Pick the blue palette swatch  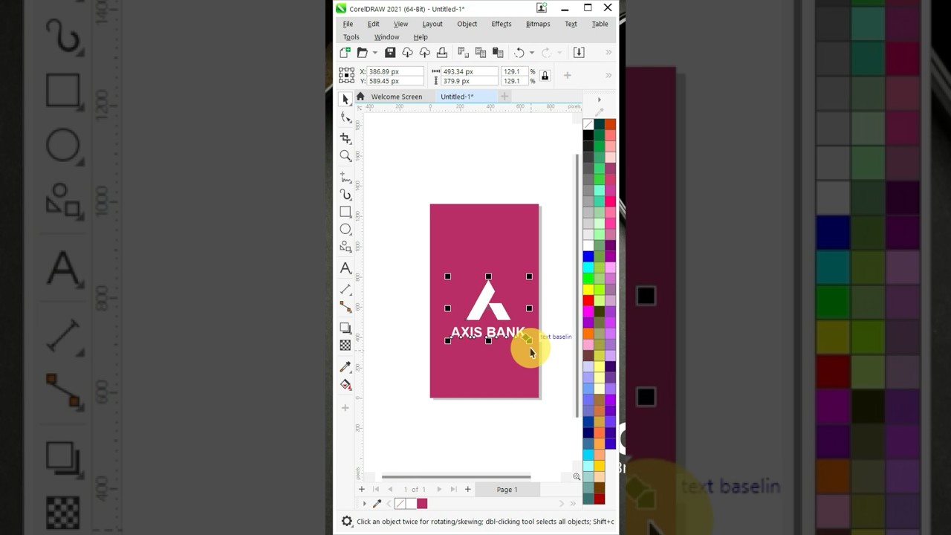[x=588, y=256]
